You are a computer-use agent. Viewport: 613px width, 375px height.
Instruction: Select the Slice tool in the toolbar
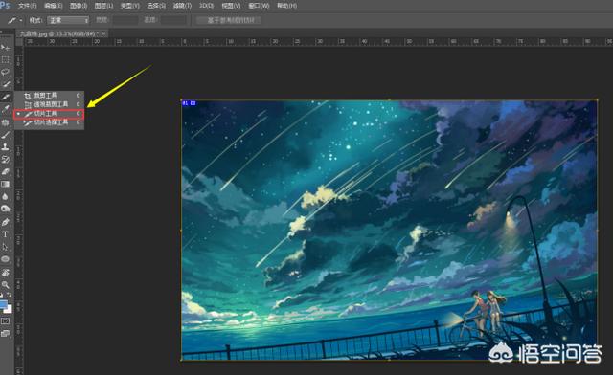[x=6, y=97]
